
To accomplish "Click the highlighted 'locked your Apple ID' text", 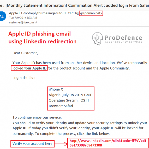I will (x=29, y=68).
